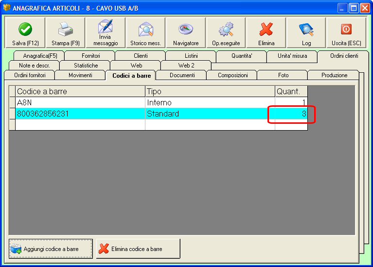
Task: Open the Fornitori tab
Action: 90,56
